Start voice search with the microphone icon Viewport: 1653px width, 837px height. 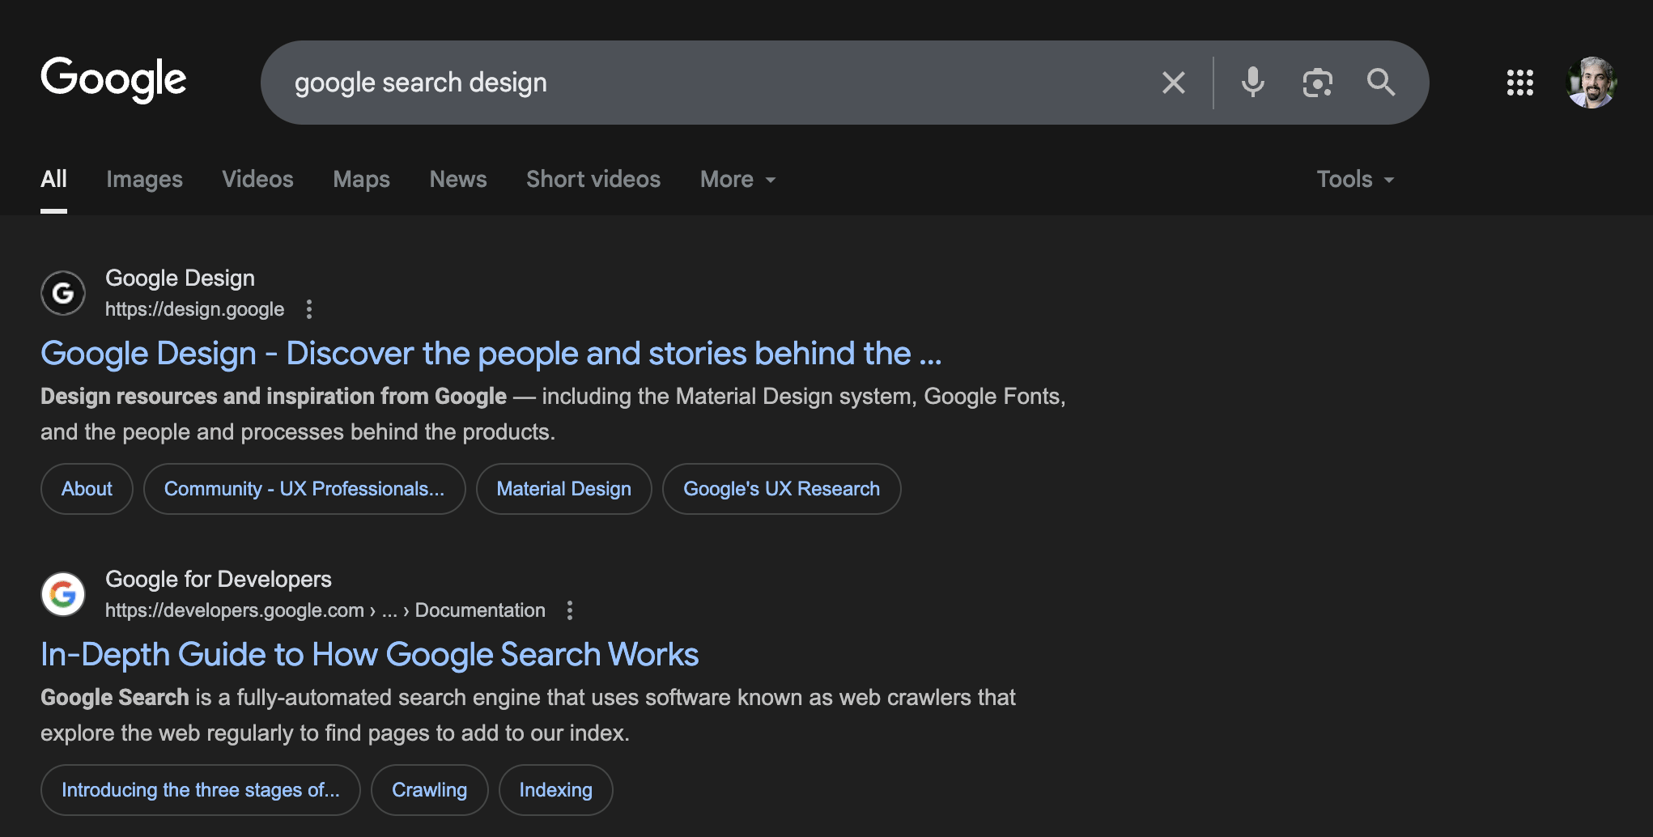1252,83
